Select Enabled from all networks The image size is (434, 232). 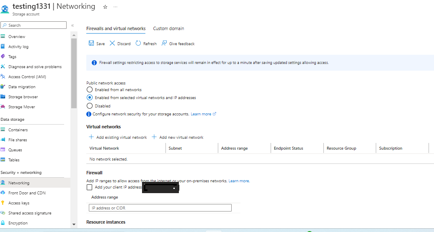(x=89, y=89)
